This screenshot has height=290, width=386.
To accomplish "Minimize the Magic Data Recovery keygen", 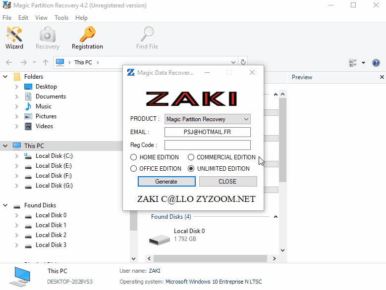I will click(207, 72).
